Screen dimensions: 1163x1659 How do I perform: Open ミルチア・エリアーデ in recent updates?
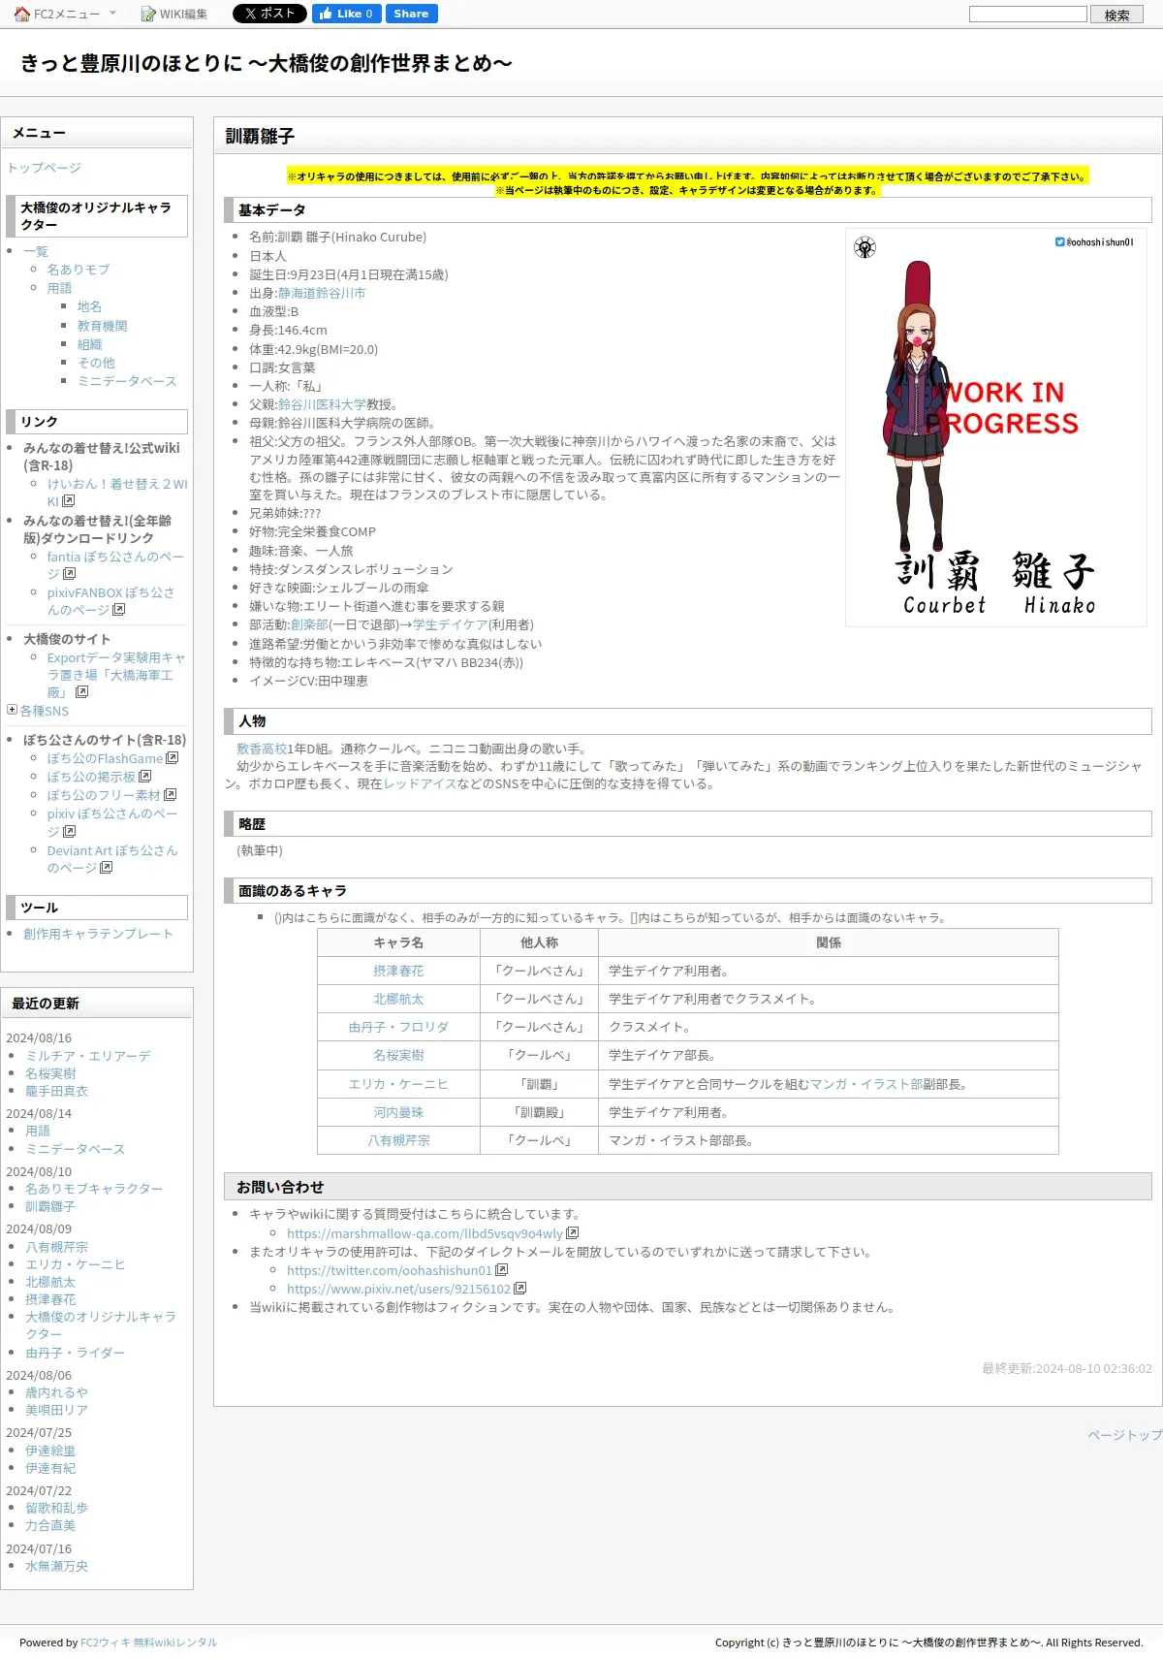88,1056
